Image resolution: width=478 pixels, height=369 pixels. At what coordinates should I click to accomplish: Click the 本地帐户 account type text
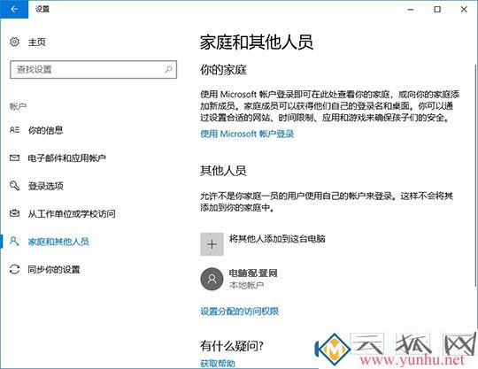click(247, 285)
